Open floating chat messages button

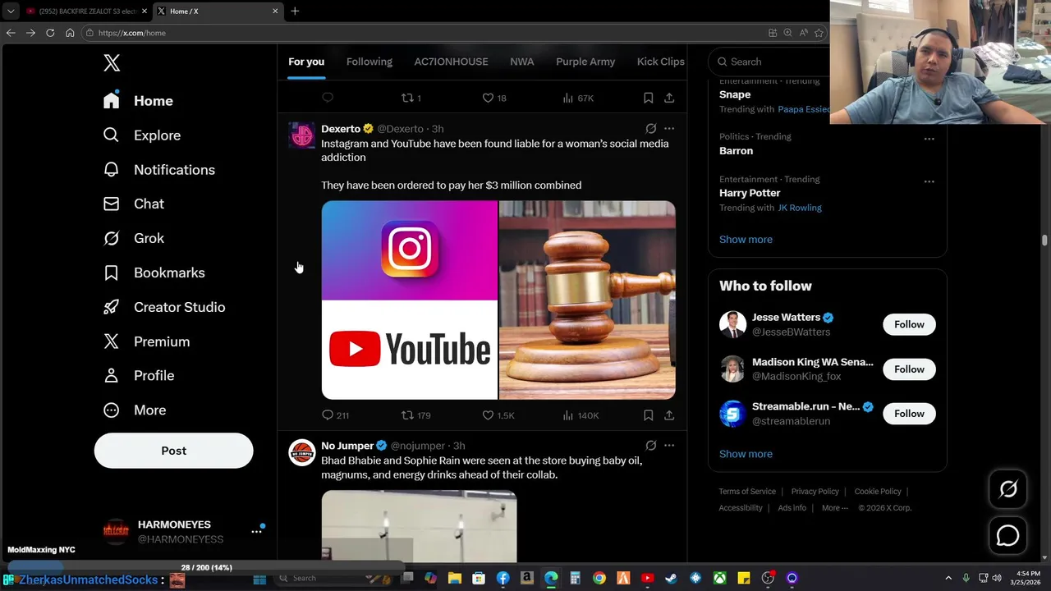click(1007, 535)
